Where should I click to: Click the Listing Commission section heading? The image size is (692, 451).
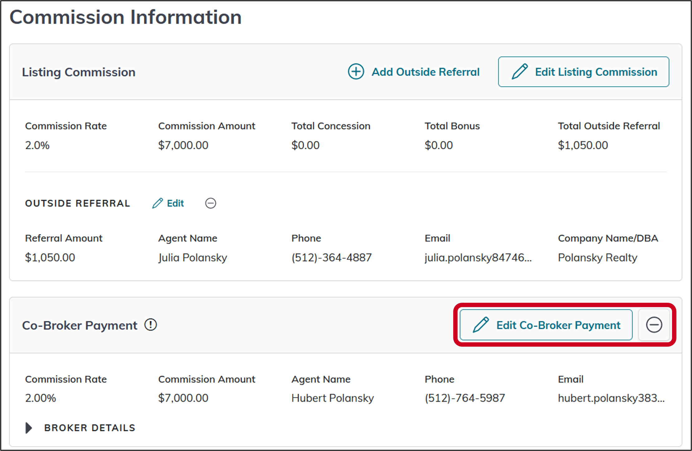[79, 72]
